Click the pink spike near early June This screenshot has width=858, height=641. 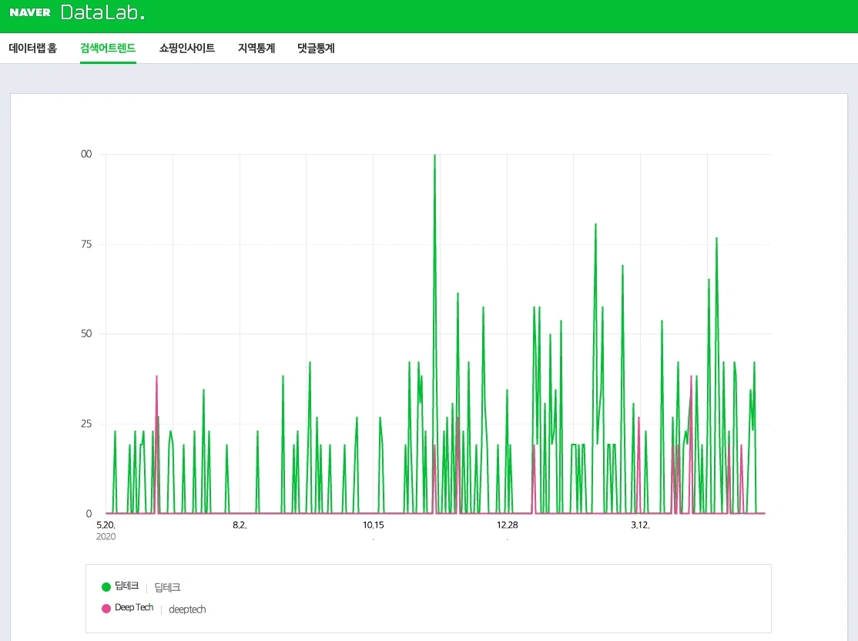(156, 378)
